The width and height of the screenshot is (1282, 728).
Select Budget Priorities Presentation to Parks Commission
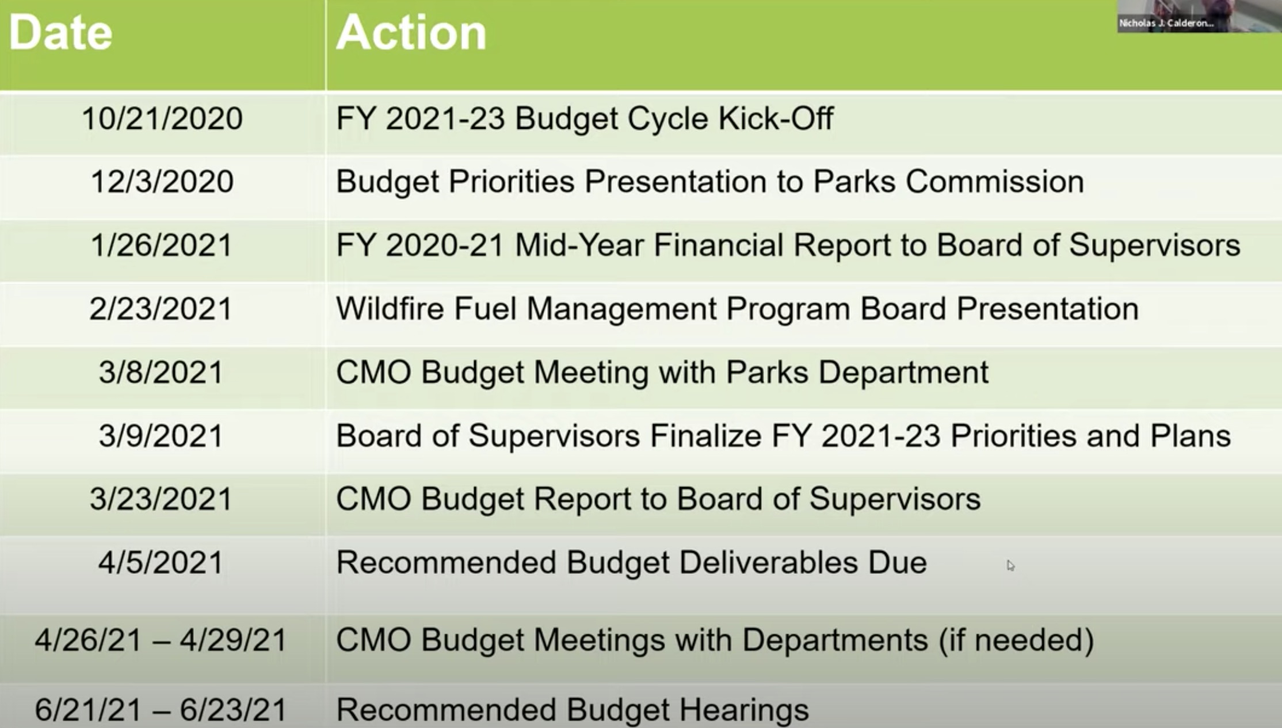point(710,182)
